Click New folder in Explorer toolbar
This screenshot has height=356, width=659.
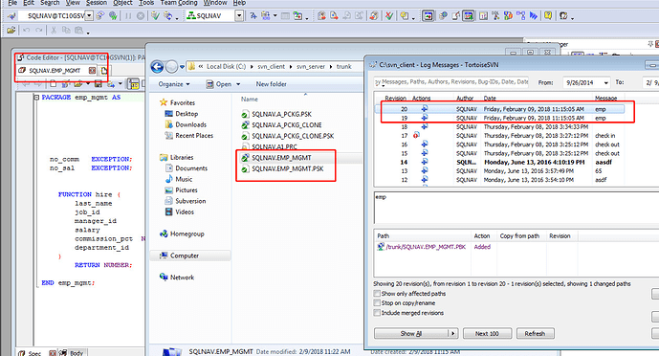[271, 84]
